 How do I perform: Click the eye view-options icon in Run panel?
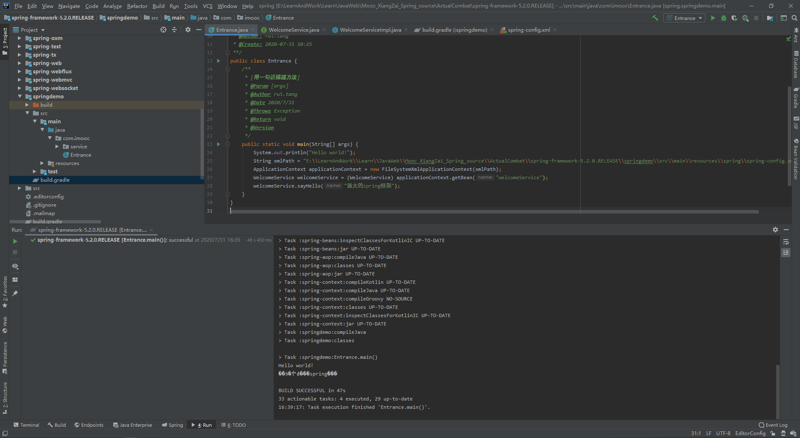pyautogui.click(x=15, y=266)
